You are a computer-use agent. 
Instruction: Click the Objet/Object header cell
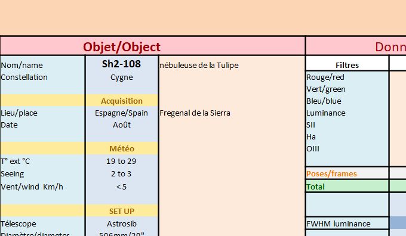click(152, 46)
